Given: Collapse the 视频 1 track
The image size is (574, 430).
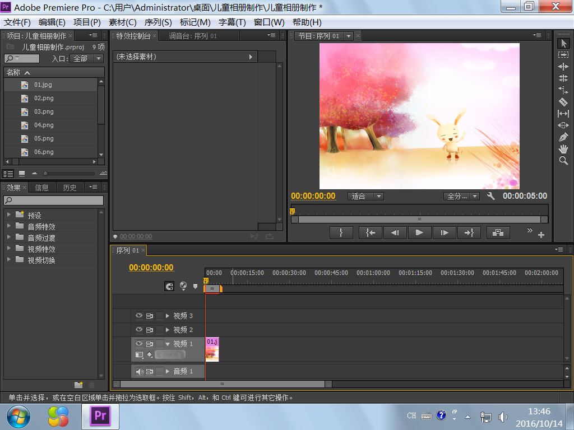Looking at the screenshot, I should [x=167, y=344].
